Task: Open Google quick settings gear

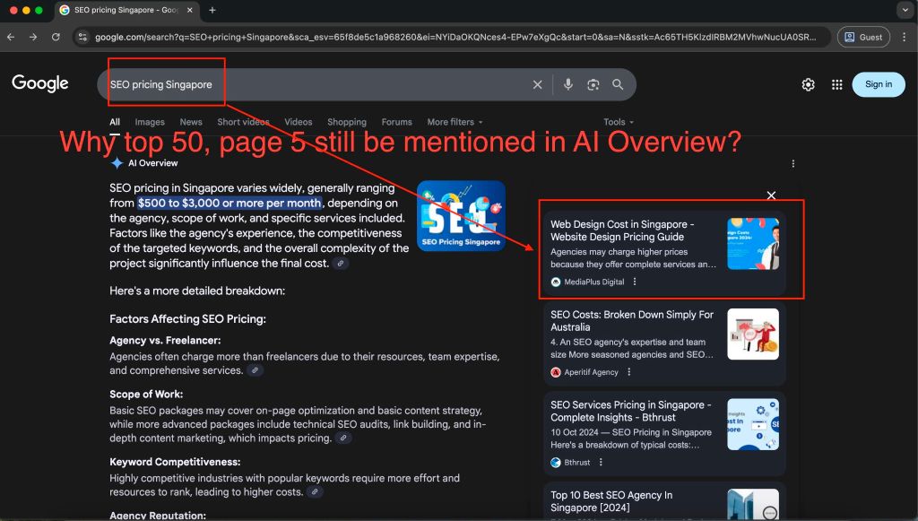Action: click(808, 84)
